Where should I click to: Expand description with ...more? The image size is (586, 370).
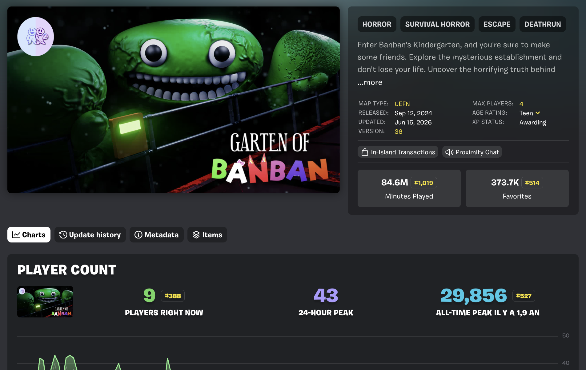[x=370, y=82]
